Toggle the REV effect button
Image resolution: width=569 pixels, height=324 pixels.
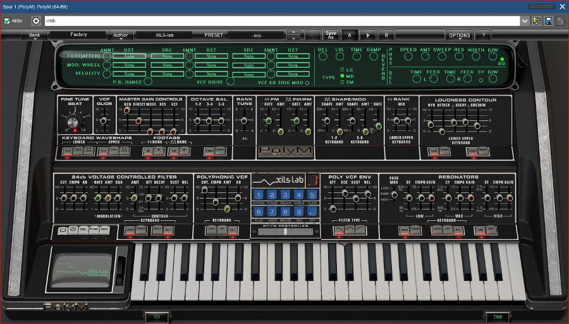click(104, 230)
